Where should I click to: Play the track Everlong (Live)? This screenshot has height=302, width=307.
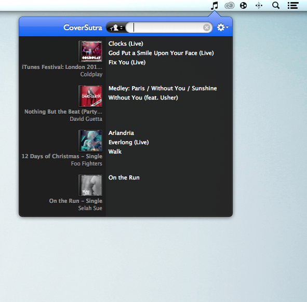[x=129, y=142]
